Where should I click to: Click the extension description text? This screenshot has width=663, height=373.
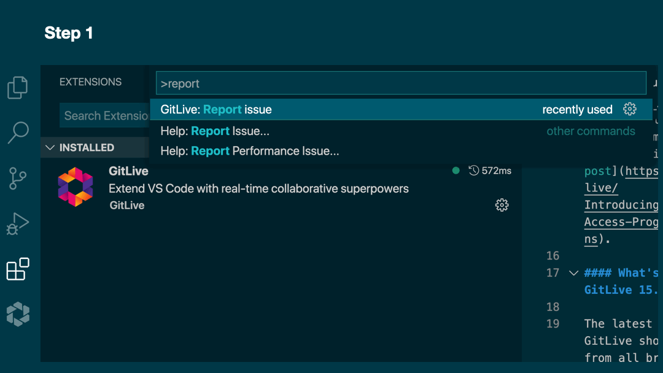coord(259,188)
